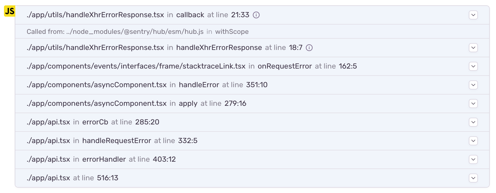Image resolution: width=496 pixels, height=193 pixels.
Task: Toggle the apply frame at line 279:16
Action: [x=473, y=104]
